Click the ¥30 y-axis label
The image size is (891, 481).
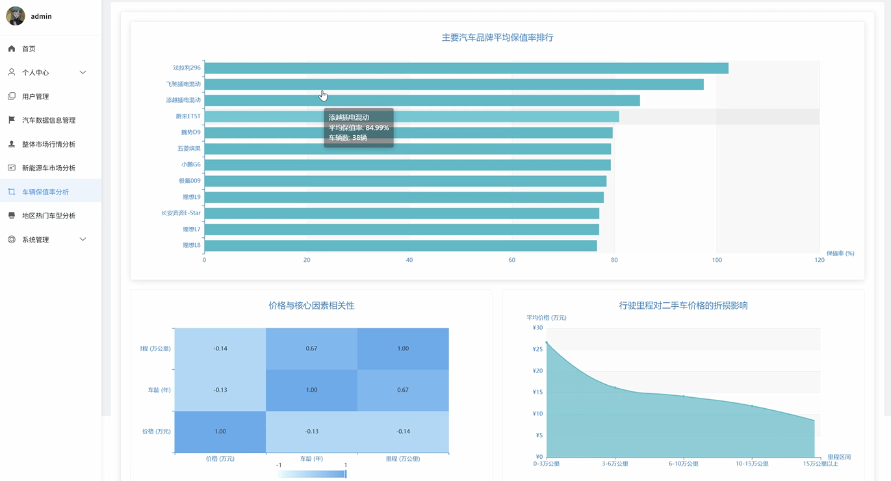(x=537, y=328)
